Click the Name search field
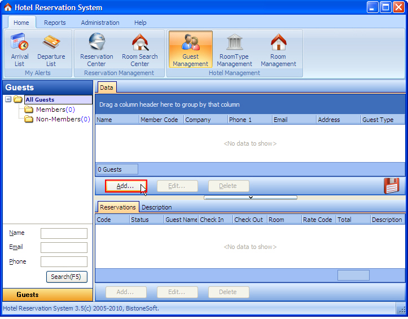 [x=64, y=233]
